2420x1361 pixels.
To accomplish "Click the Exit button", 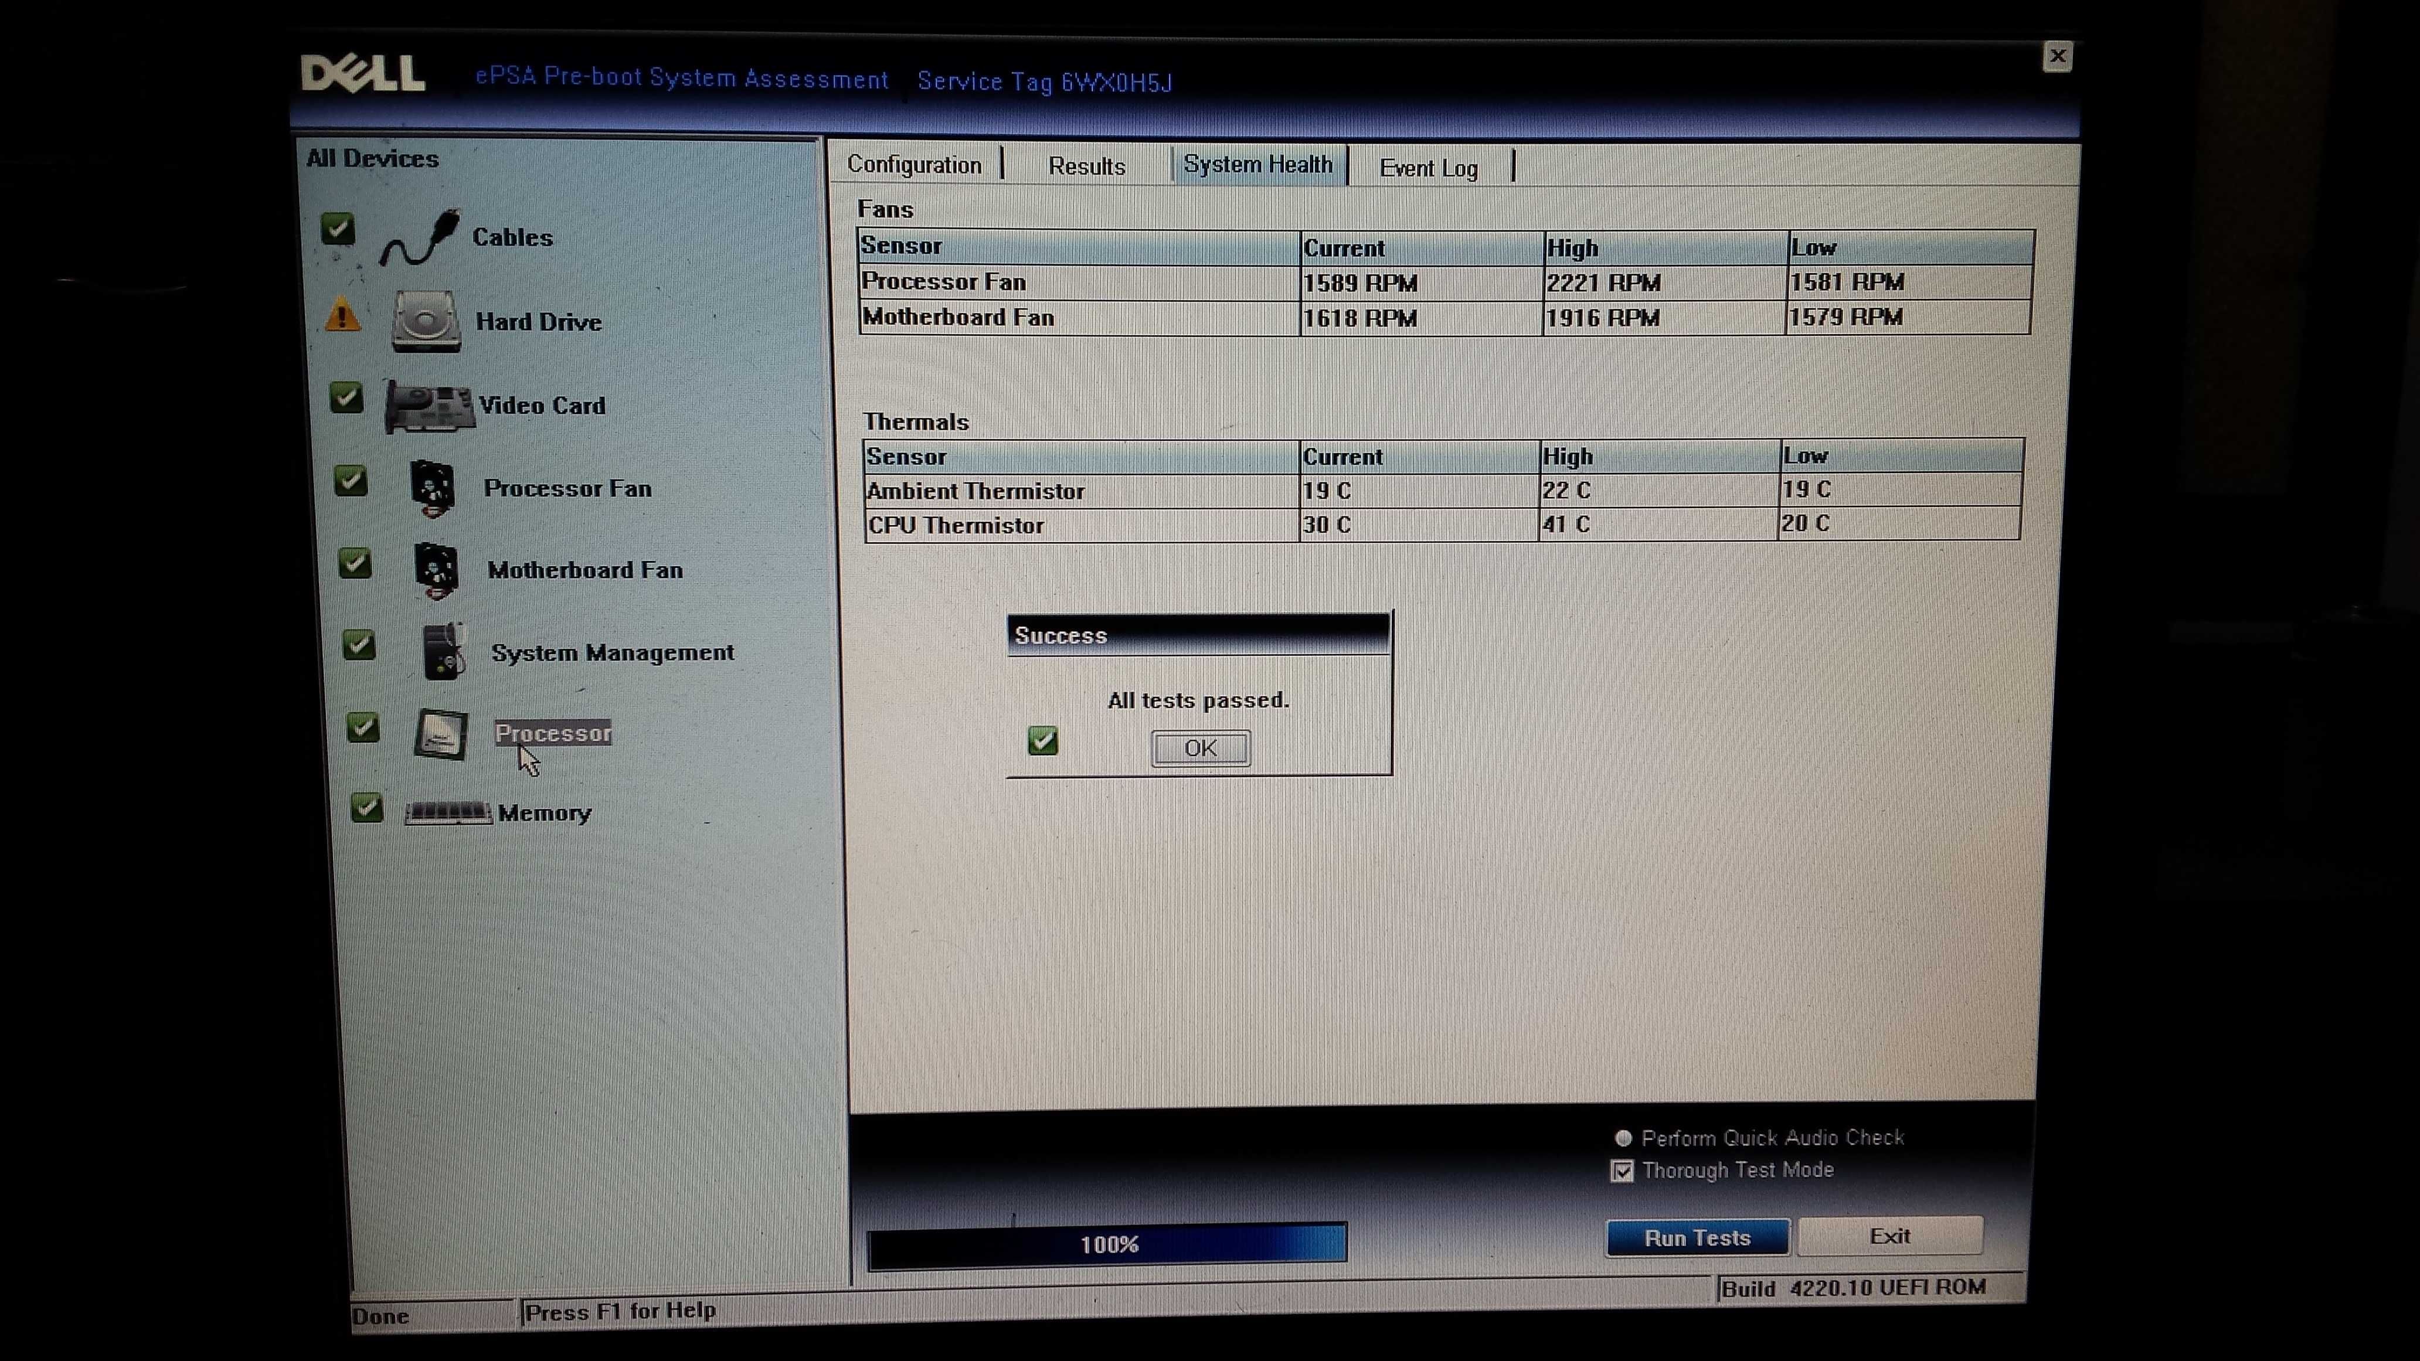I will [x=1890, y=1236].
